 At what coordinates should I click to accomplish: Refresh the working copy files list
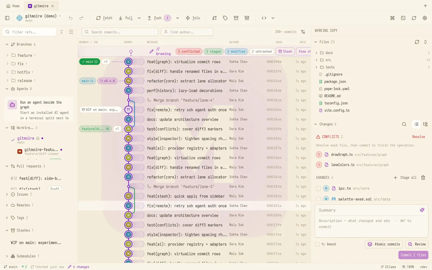point(417,42)
